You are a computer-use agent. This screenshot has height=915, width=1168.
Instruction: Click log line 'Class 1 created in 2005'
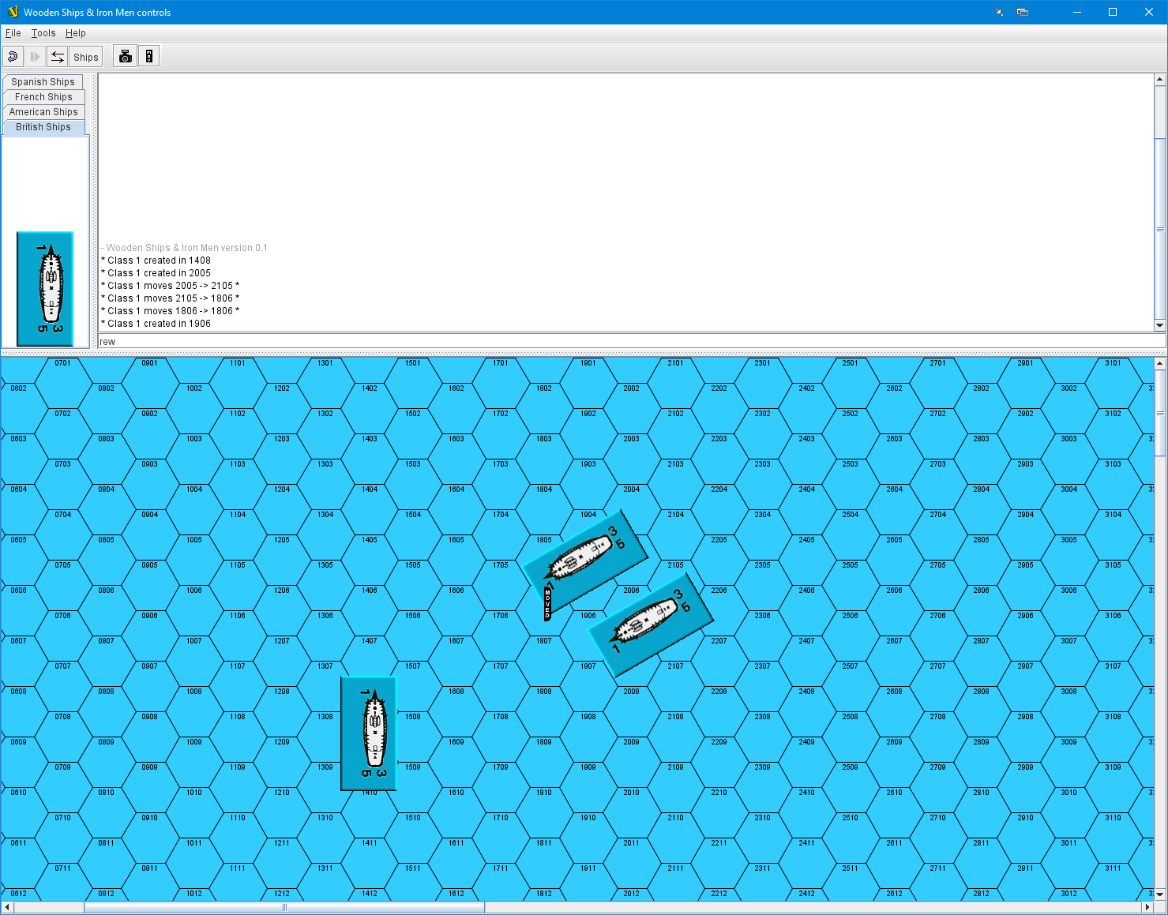156,273
